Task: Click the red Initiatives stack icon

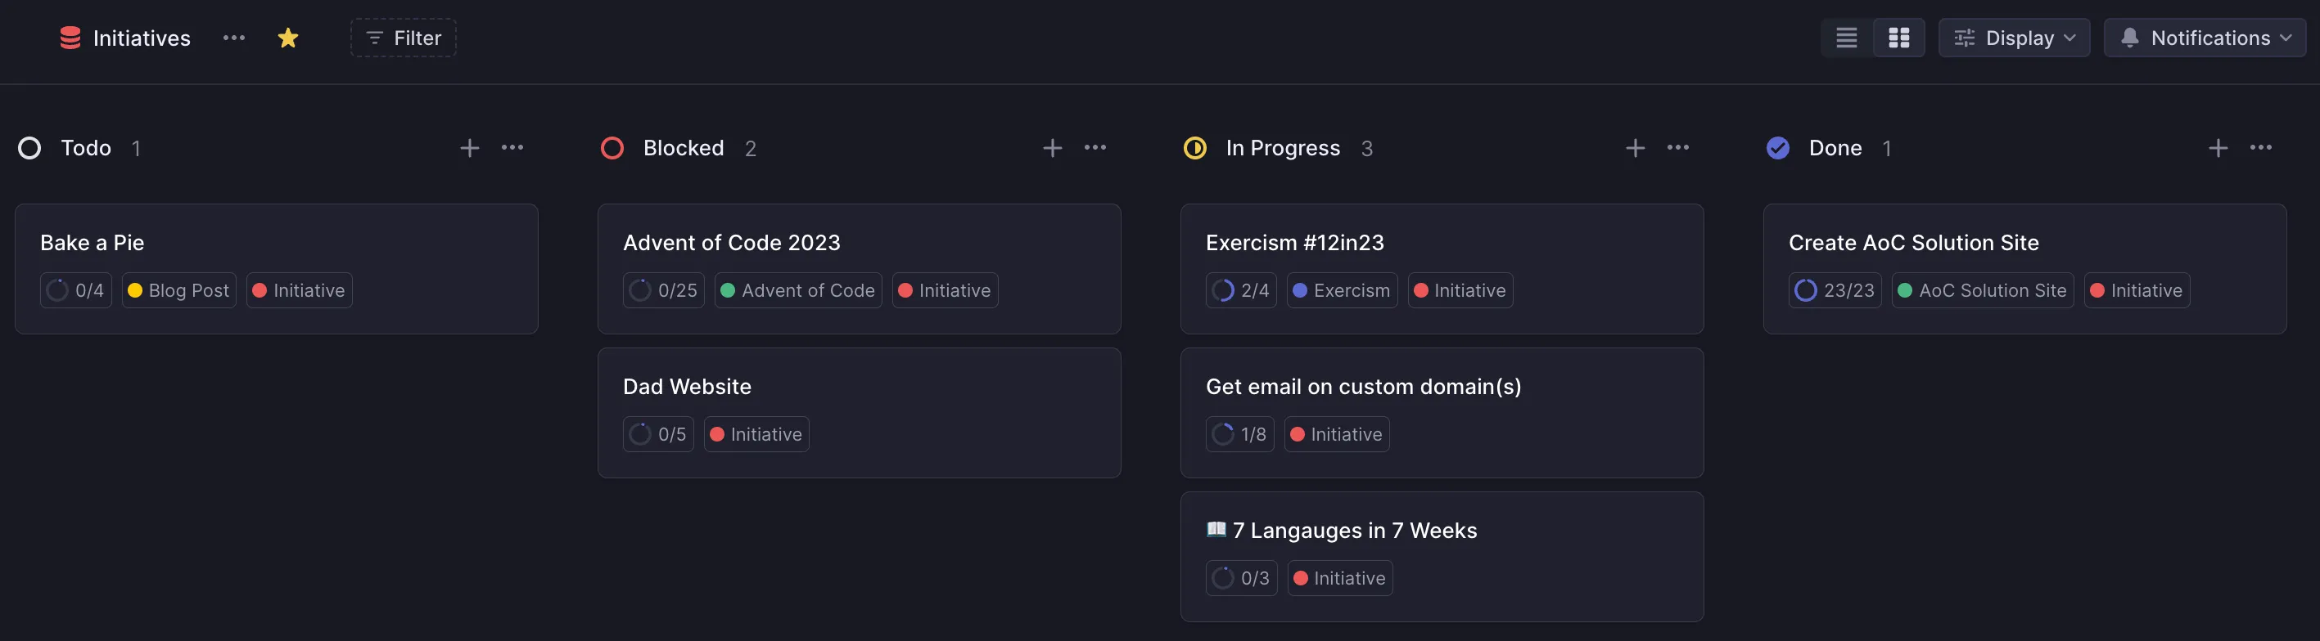Action: [x=70, y=38]
